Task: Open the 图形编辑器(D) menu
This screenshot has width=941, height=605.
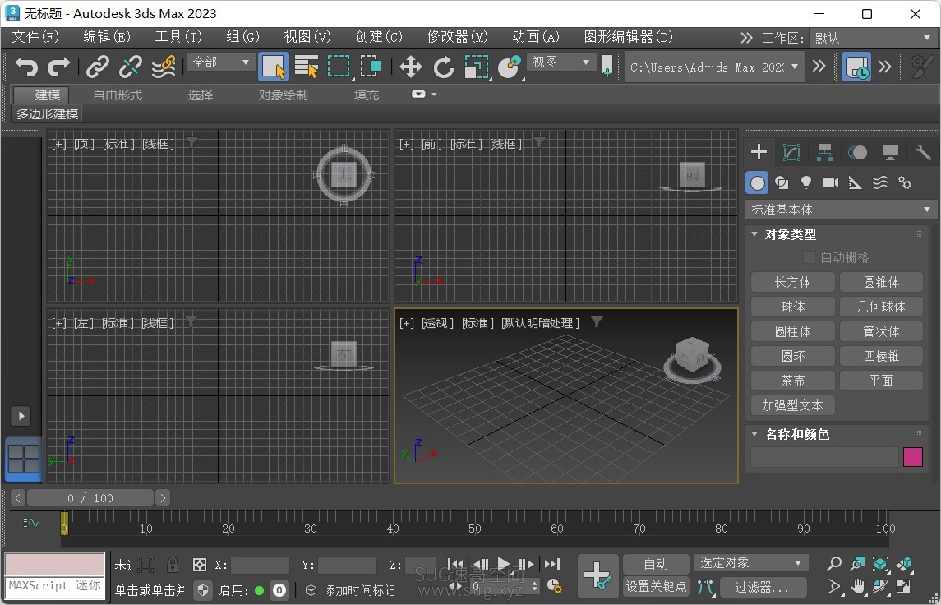Action: tap(629, 37)
